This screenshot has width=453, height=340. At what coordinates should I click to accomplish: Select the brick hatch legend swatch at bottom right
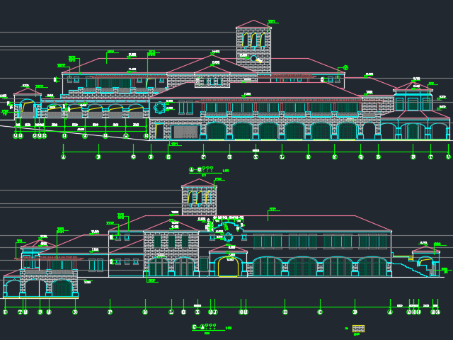358,328
